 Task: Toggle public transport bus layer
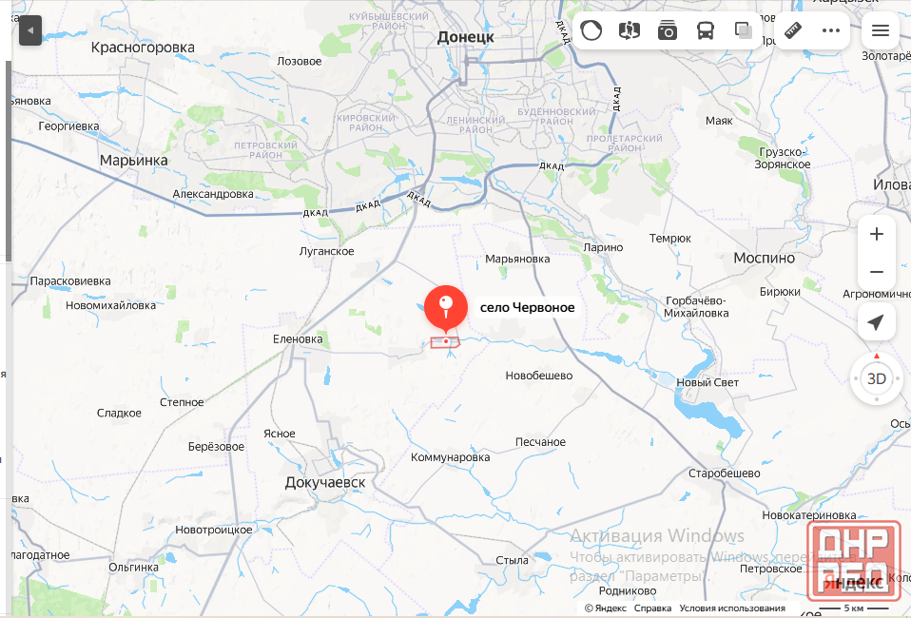[706, 30]
